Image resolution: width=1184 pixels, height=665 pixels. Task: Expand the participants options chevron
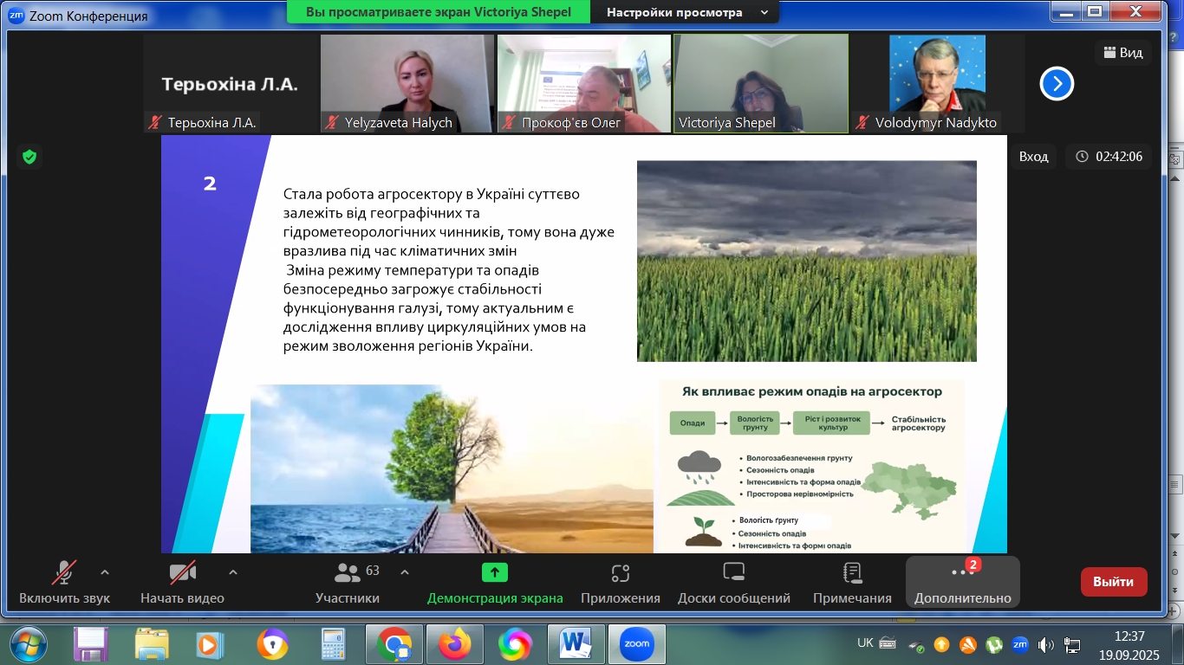(x=404, y=572)
